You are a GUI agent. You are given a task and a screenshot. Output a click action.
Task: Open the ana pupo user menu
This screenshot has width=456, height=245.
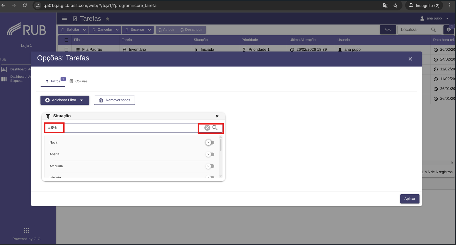434,18
